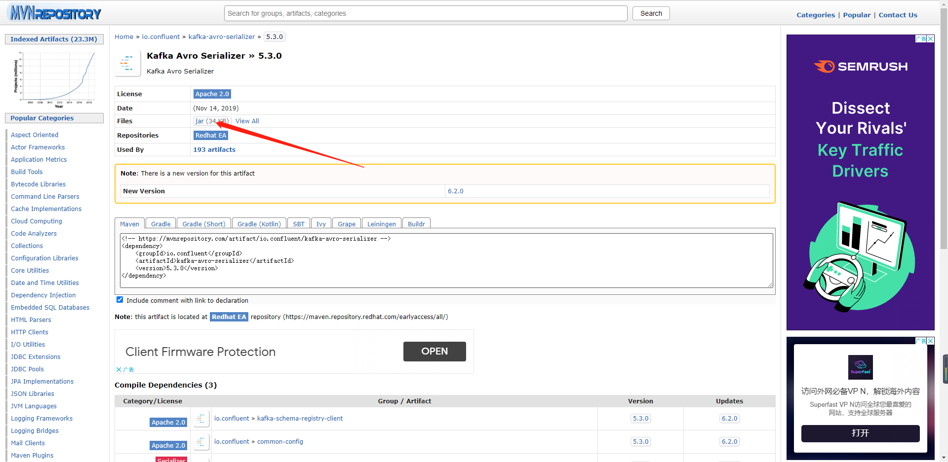Open Build Tools category
The image size is (948, 462).
coord(27,172)
